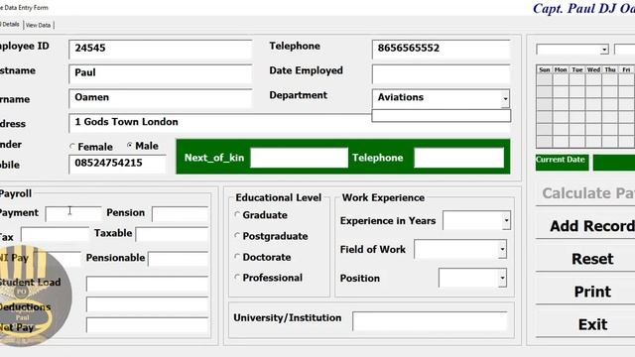Click the Employee ID field containing 24545
This screenshot has width=635, height=357.
coord(161,49)
